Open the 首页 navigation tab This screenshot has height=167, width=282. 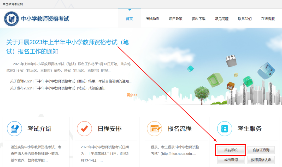coord(129,19)
